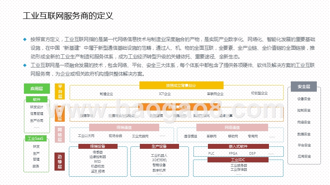Click the 数据安全 item
Screen dimensions: 330x185
click(x=304, y=134)
